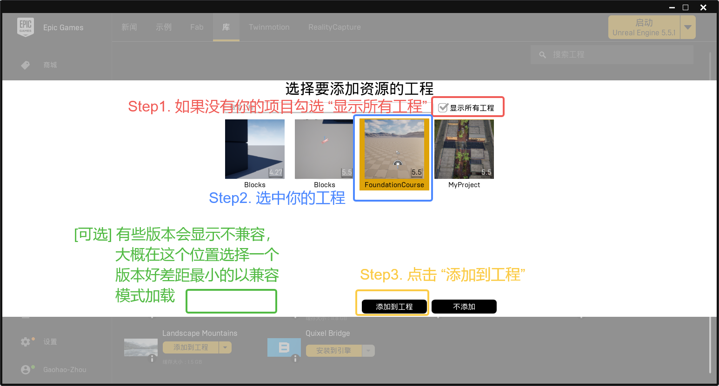
Task: Click the Epic Games logo icon
Action: click(x=26, y=27)
